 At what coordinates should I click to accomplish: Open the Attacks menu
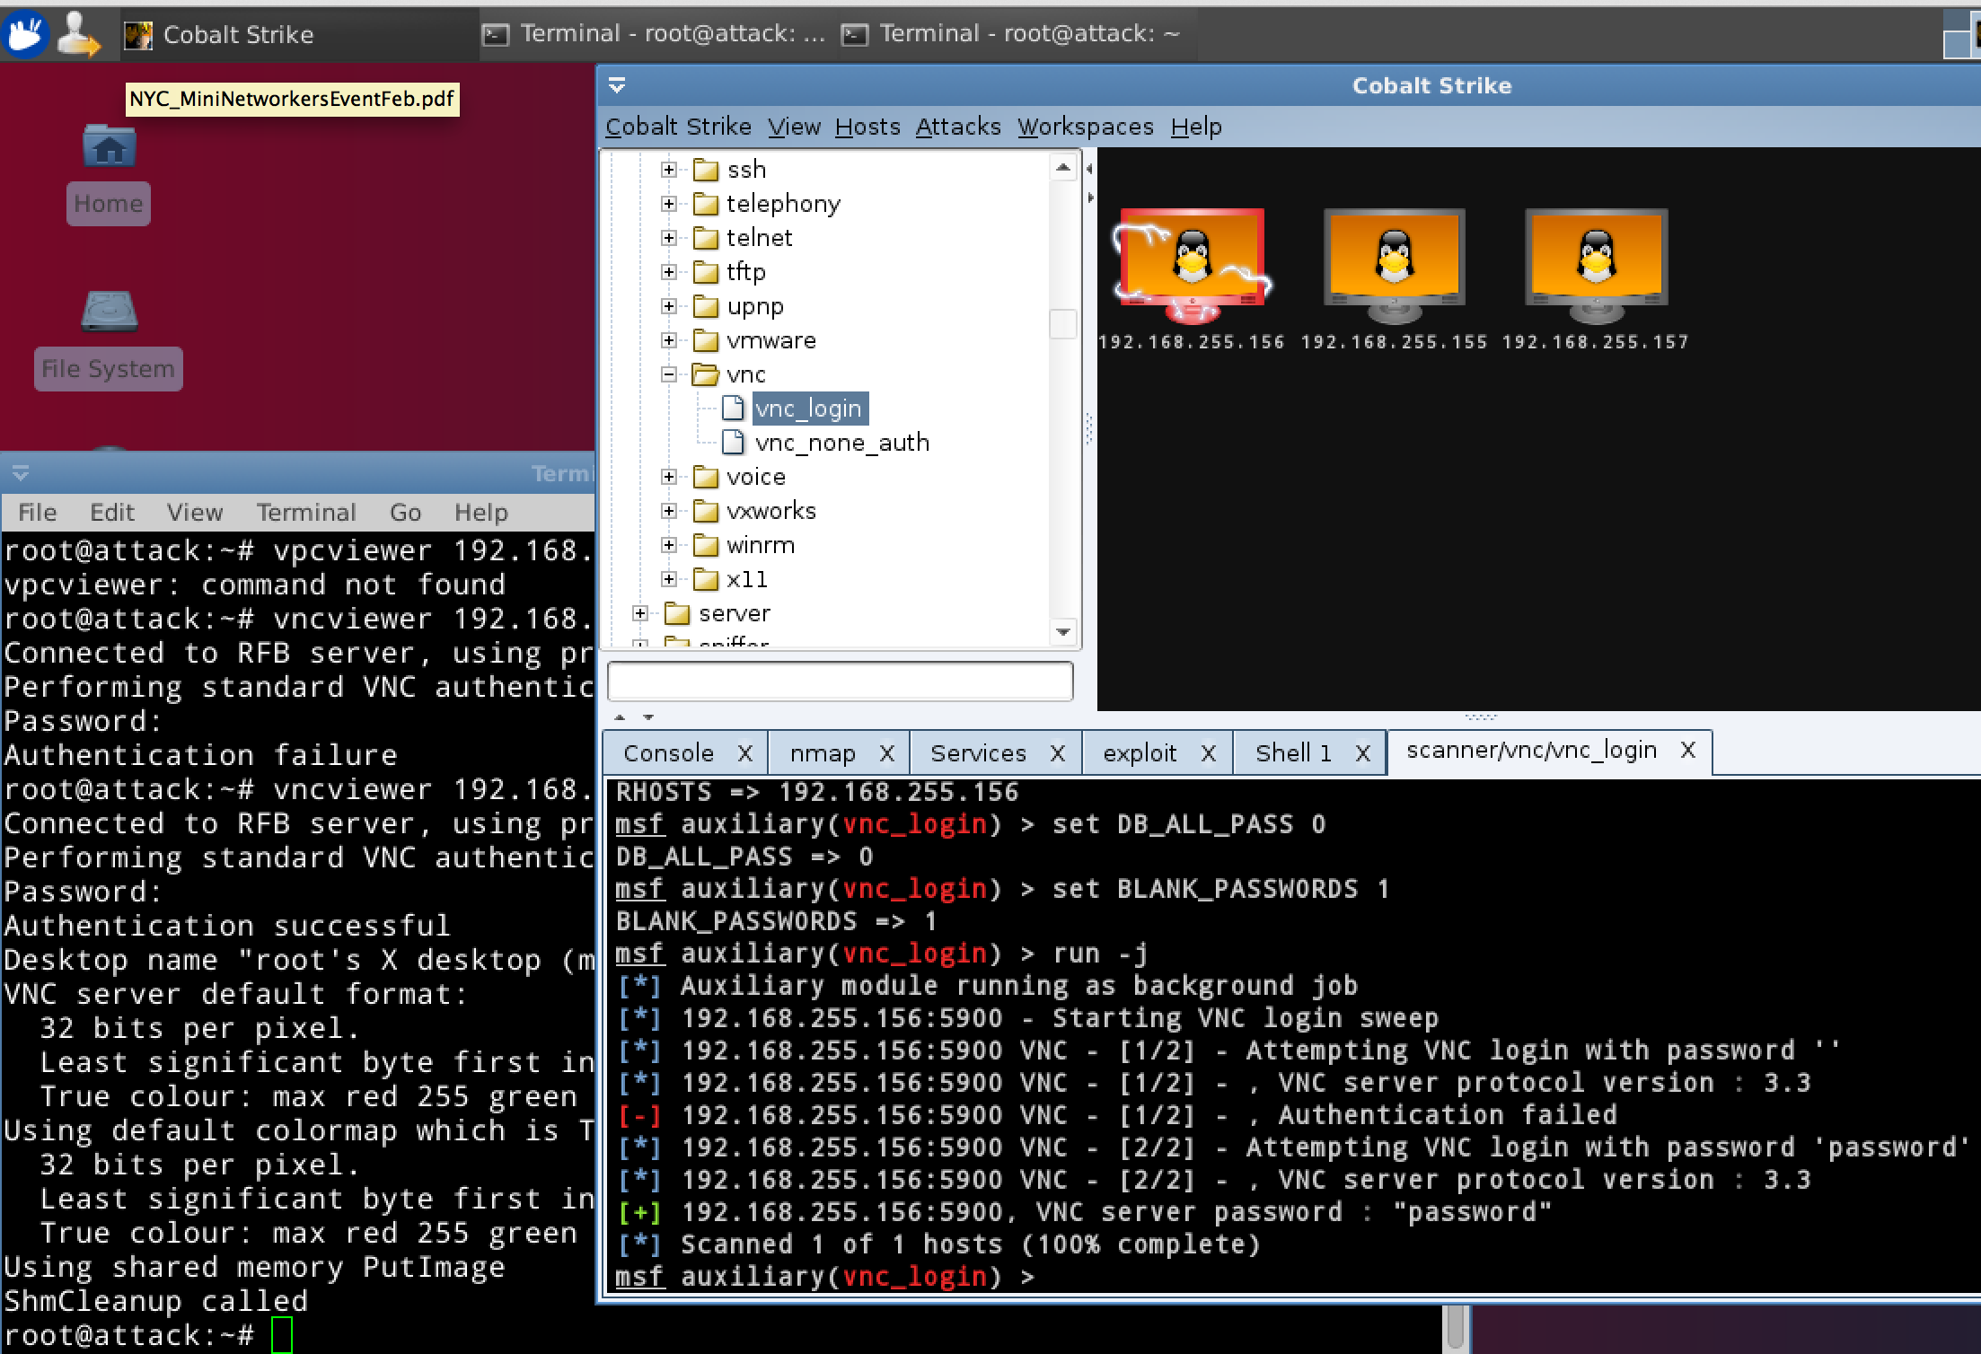tap(957, 127)
